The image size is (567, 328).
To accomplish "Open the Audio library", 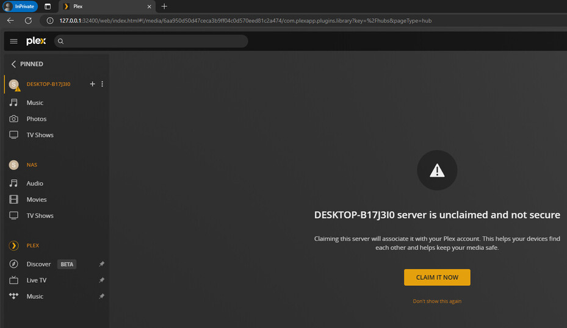I will [35, 183].
